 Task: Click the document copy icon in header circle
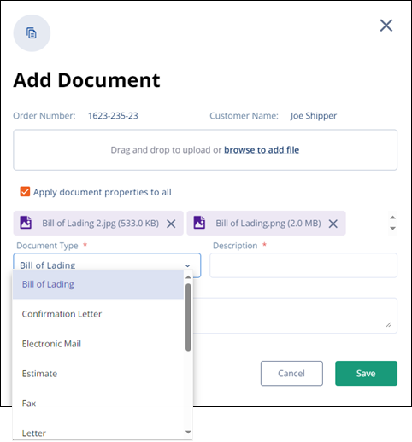click(x=32, y=33)
